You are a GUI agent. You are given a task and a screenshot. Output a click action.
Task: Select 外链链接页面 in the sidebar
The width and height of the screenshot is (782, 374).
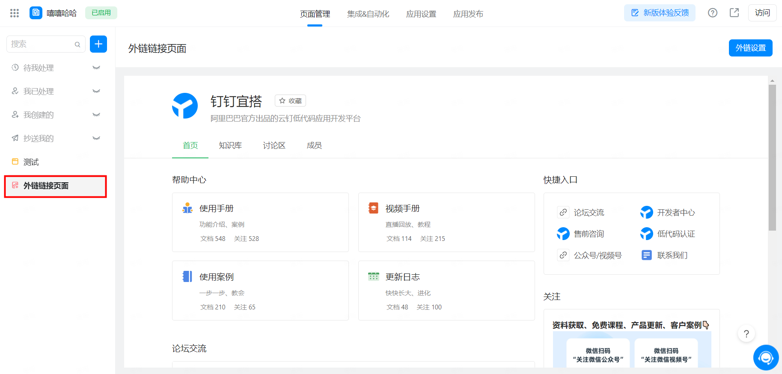[x=56, y=186]
